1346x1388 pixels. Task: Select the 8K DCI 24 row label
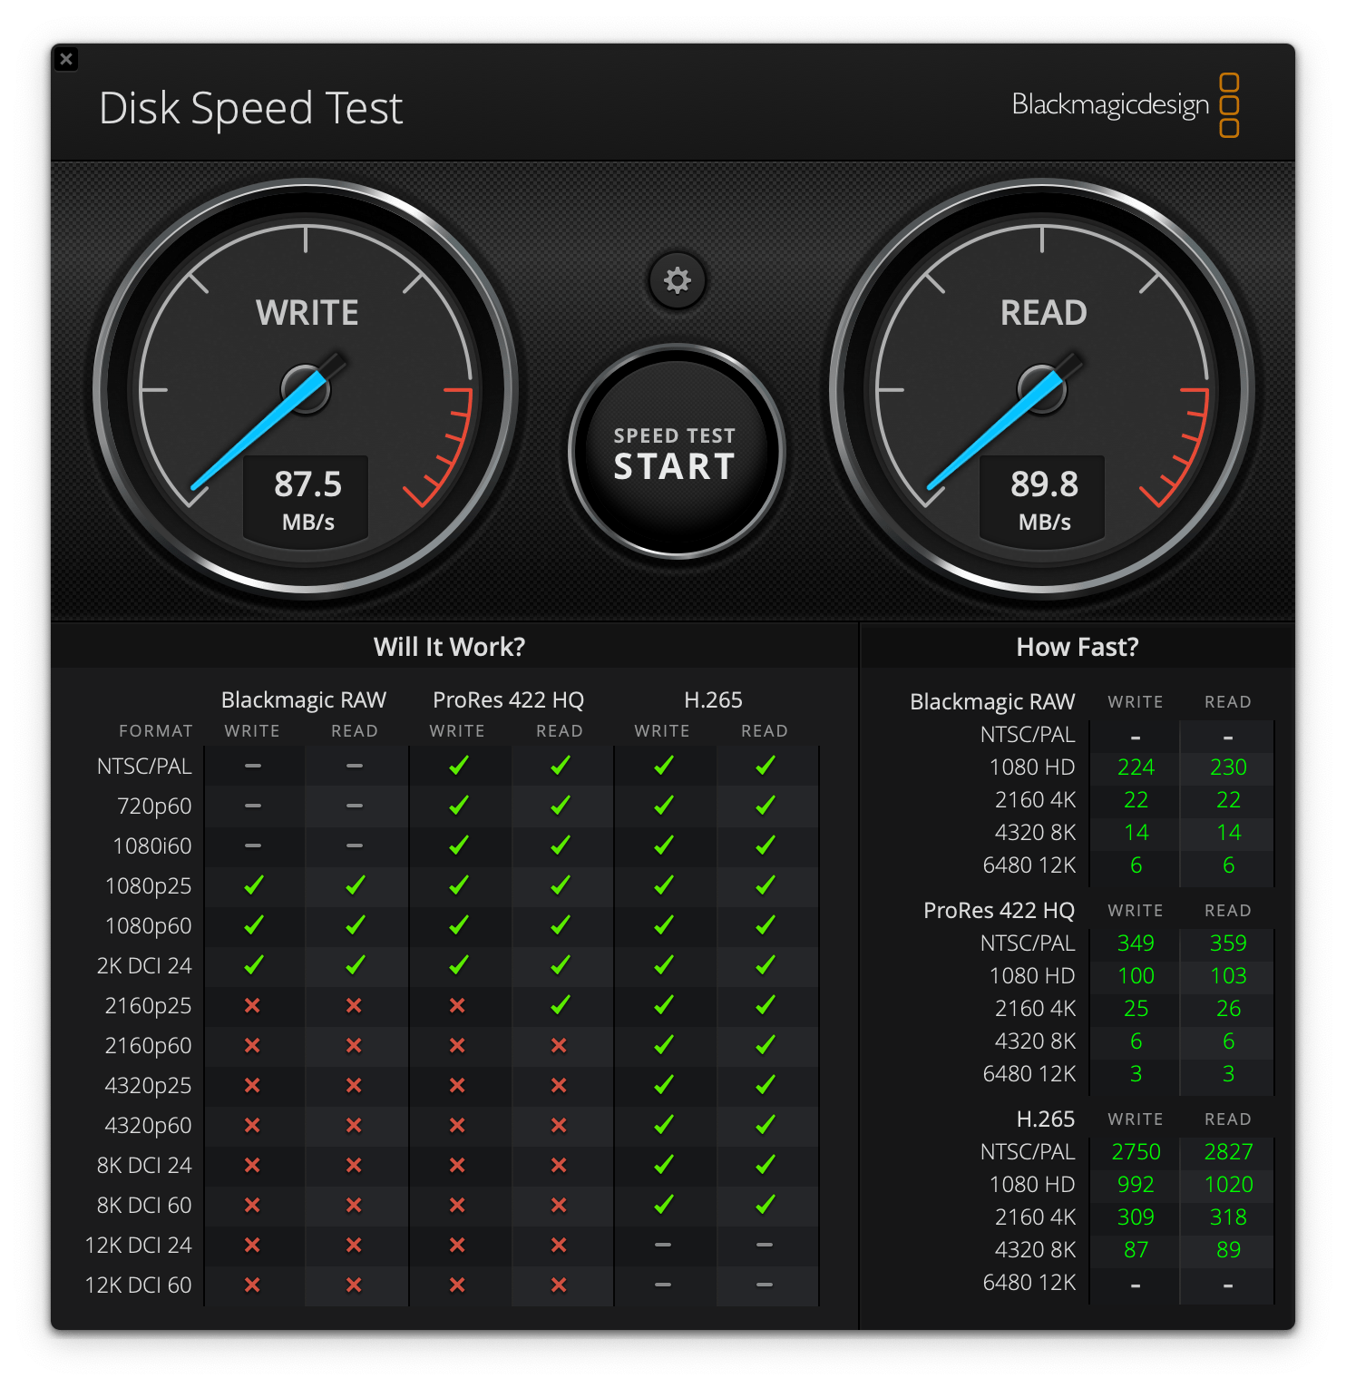click(x=144, y=1166)
